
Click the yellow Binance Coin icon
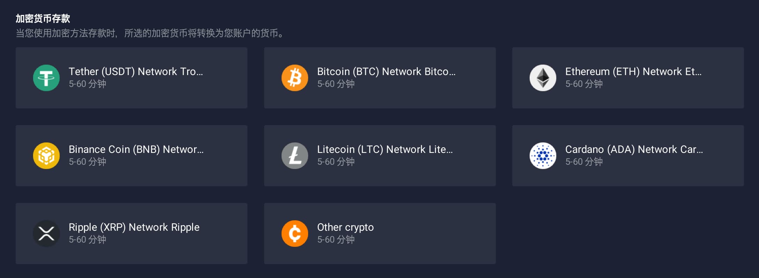[46, 156]
